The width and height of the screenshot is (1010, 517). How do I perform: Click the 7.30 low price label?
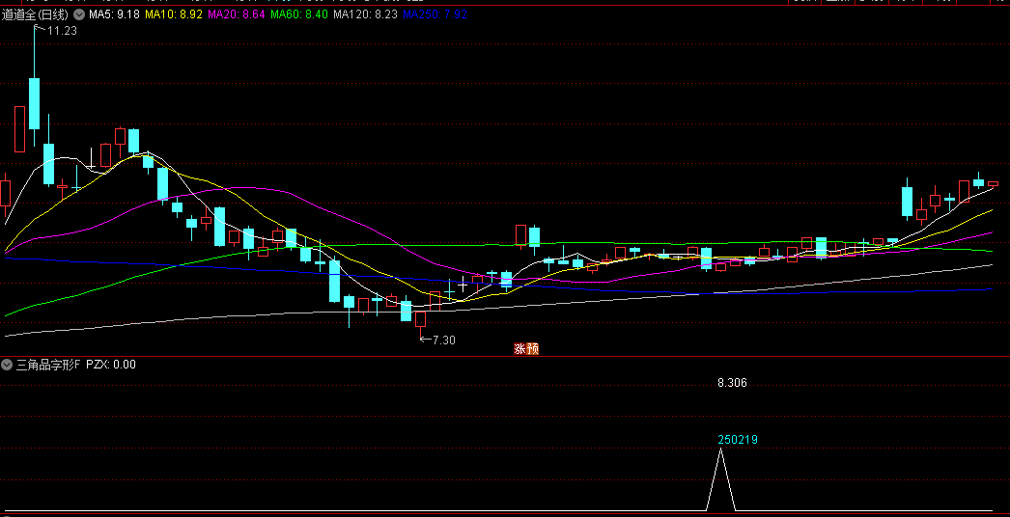(443, 340)
